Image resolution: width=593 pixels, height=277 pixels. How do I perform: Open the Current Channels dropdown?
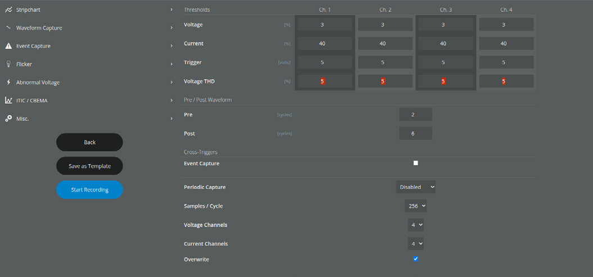(415, 244)
